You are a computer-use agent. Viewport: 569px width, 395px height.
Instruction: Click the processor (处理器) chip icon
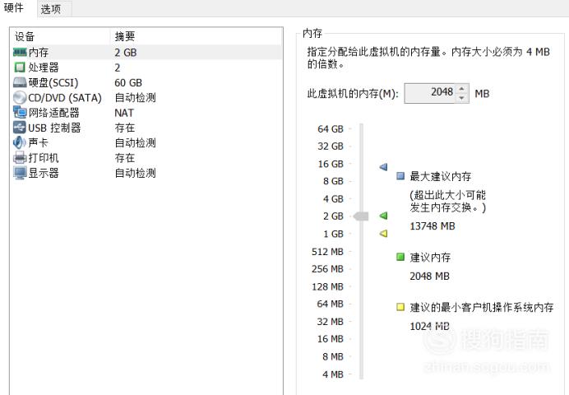(x=20, y=67)
